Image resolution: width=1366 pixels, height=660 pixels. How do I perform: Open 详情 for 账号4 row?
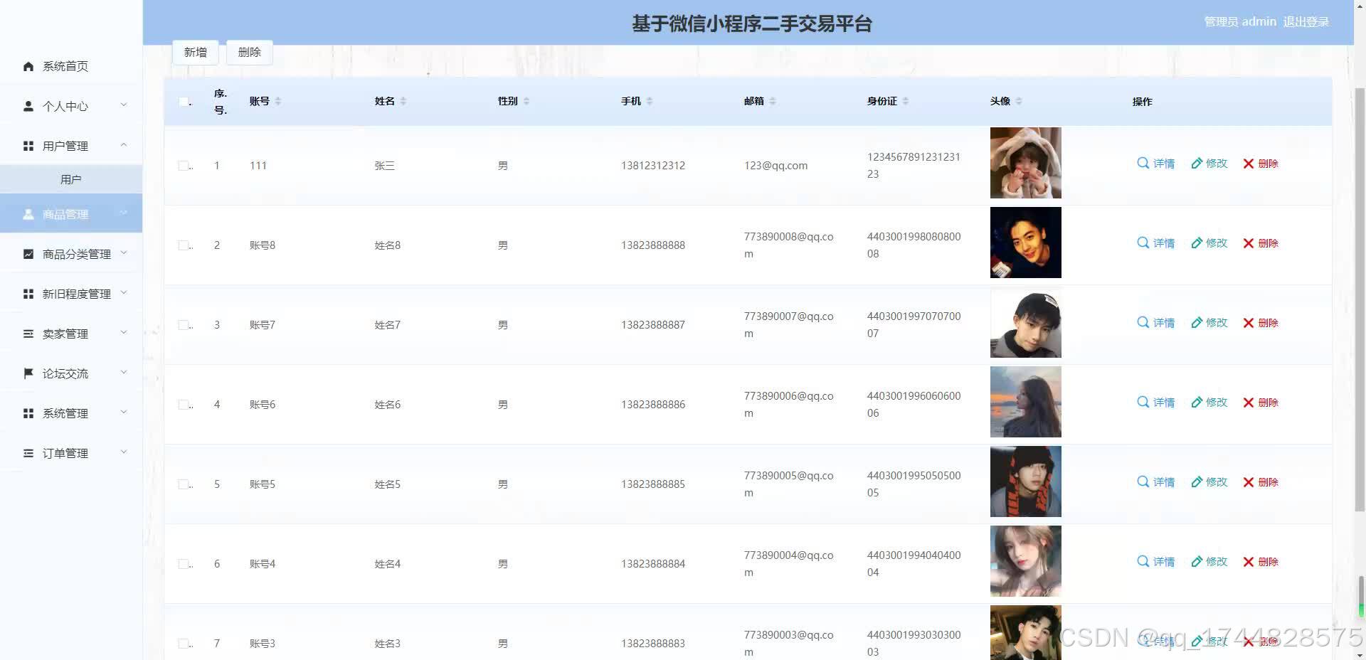[x=1155, y=562]
